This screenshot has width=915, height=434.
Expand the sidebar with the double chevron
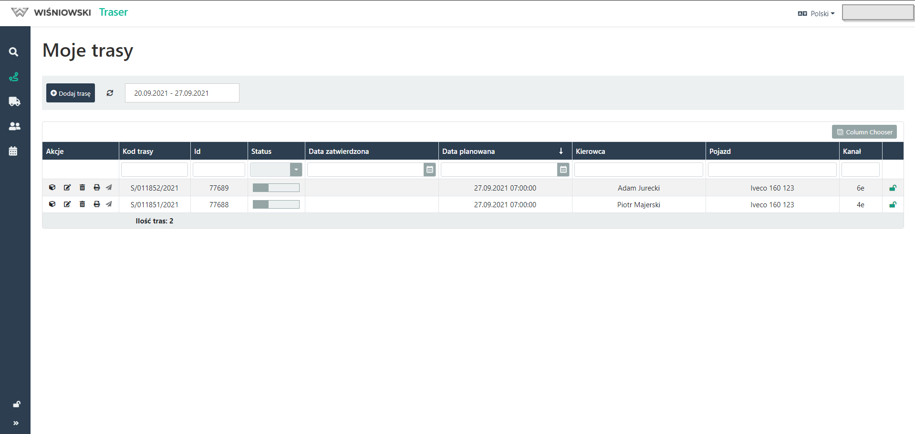coord(16,423)
